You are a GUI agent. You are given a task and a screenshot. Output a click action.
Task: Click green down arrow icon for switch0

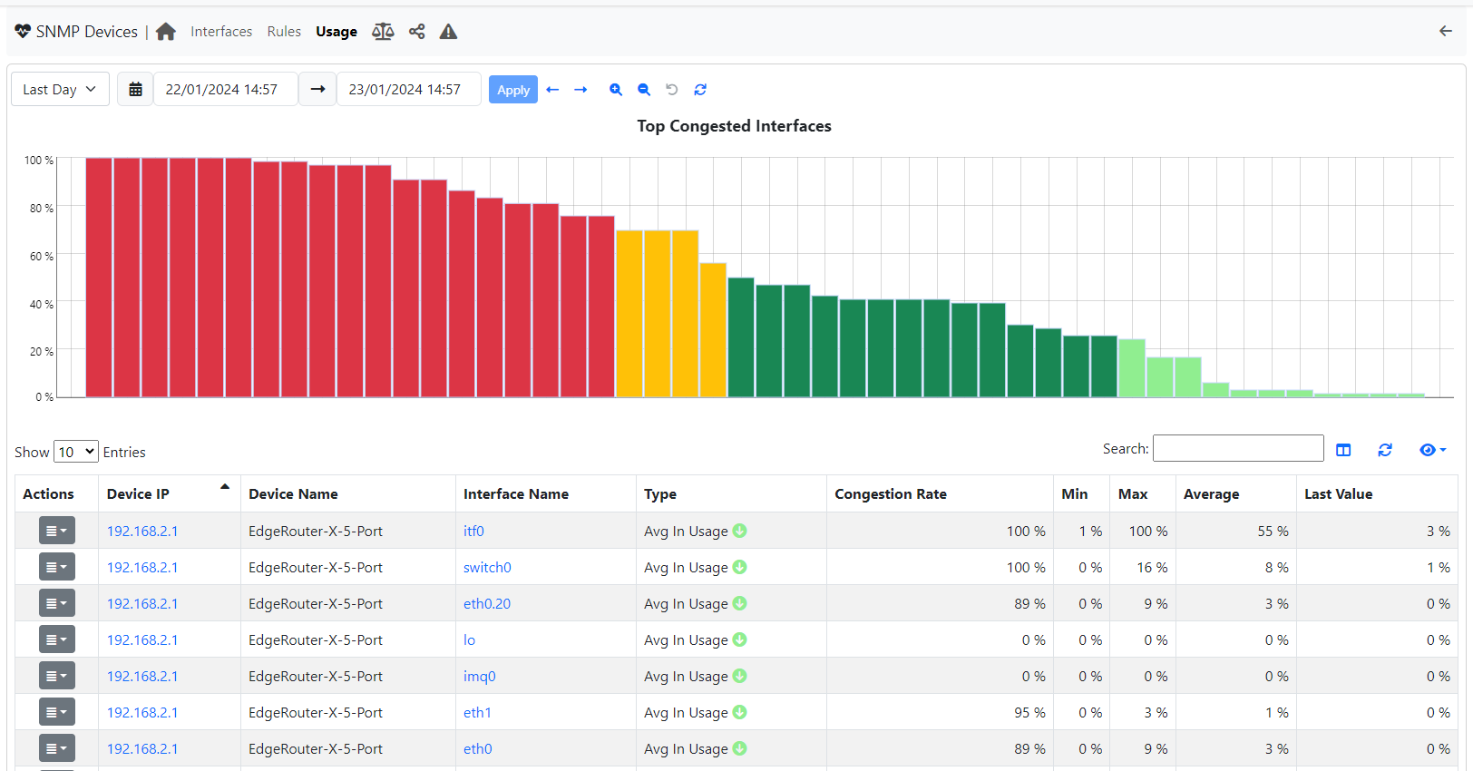(x=740, y=567)
